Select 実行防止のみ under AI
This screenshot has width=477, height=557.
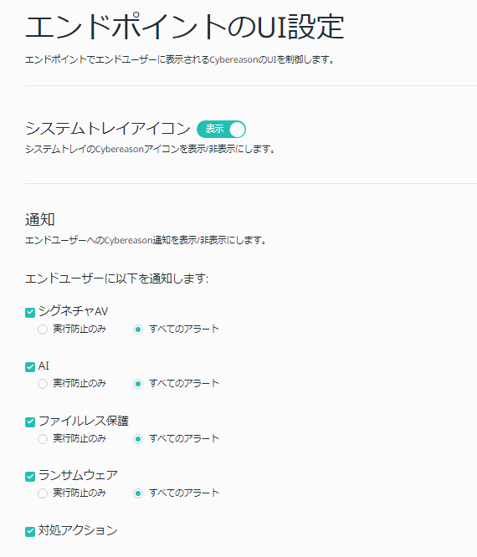coord(43,384)
